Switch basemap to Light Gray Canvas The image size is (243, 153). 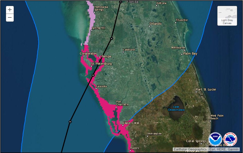(227, 16)
